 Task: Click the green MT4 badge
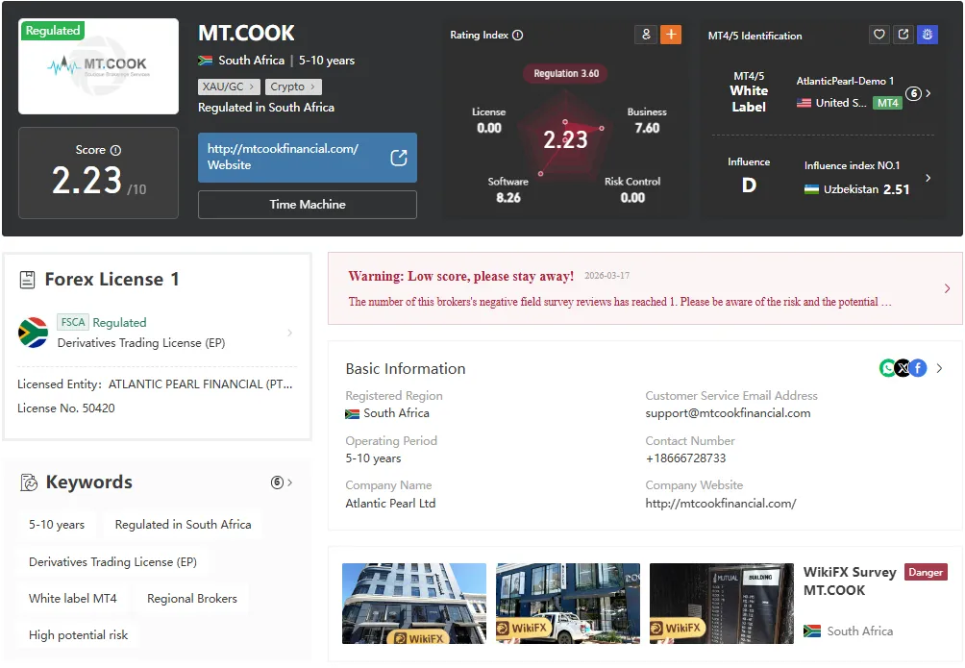click(887, 103)
